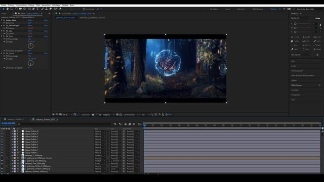Image resolution: width=324 pixels, height=182 pixels.
Task: Click top slider knob in Motion panel
Action: point(295,24)
